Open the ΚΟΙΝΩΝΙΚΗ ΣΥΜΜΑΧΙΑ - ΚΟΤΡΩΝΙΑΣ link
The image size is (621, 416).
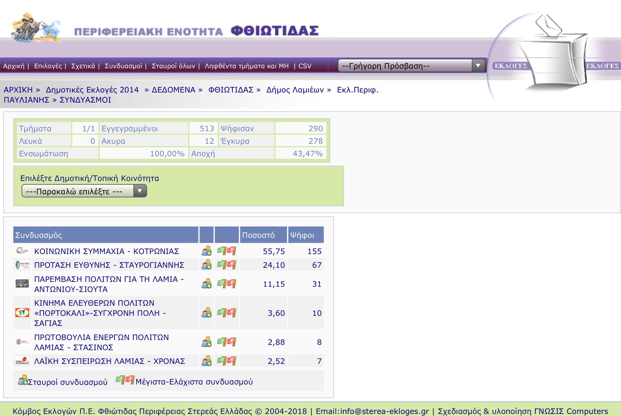click(x=107, y=251)
